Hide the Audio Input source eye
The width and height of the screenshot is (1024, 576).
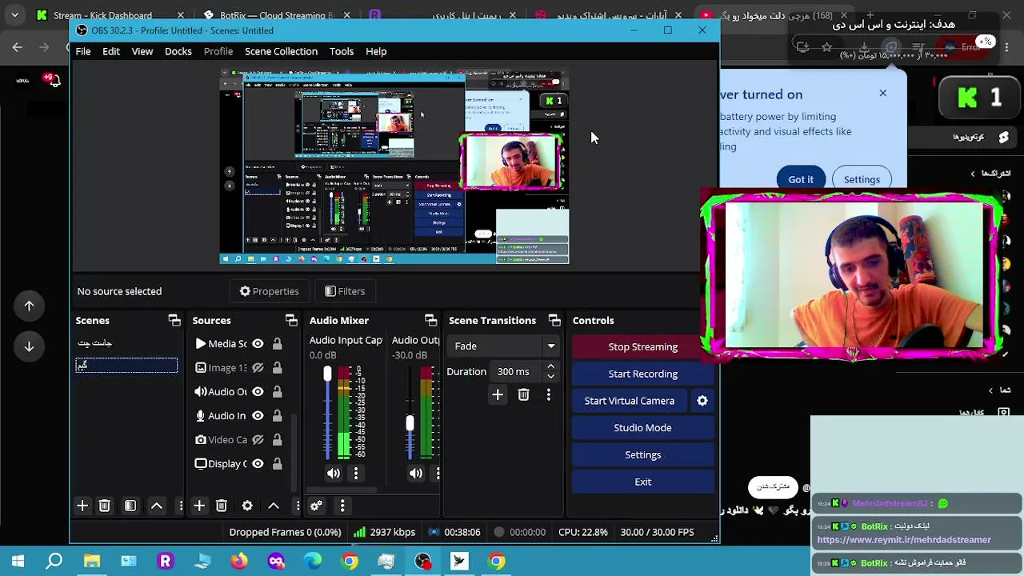pos(258,416)
